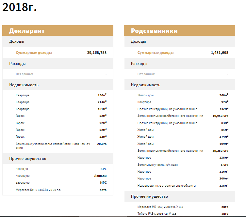This screenshot has height=217, width=246.
Task: Click Нет данных under Декларант Расходы
Action: tap(25, 74)
